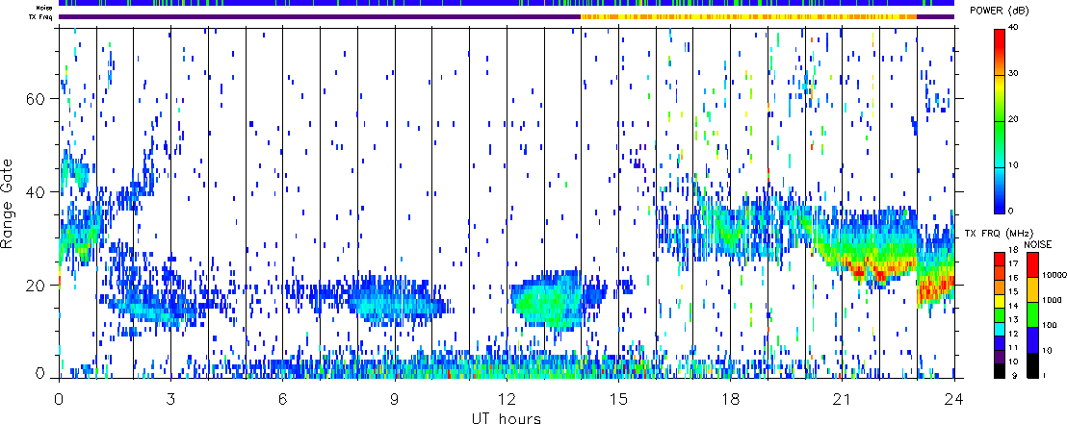1067x424 pixels.
Task: Click the "Noise" strip label at top left
Action: pos(45,8)
